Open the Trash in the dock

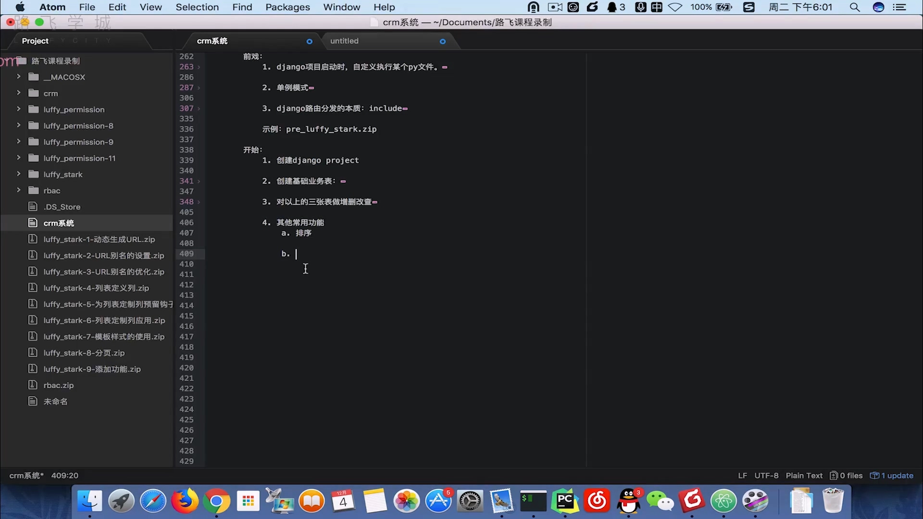point(833,501)
